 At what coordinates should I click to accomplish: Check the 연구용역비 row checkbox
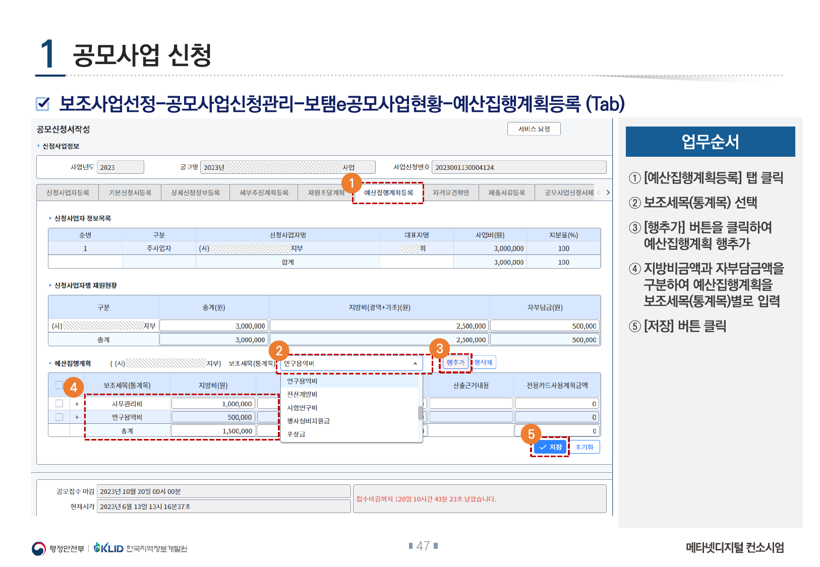coord(59,417)
